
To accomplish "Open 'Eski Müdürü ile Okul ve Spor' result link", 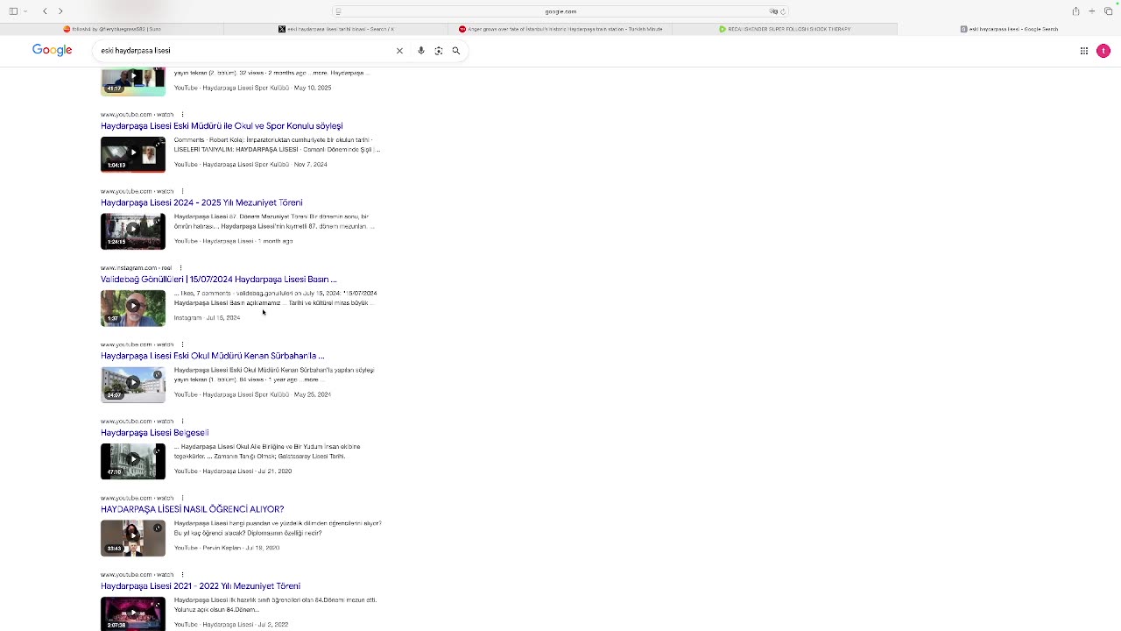I will tap(222, 126).
